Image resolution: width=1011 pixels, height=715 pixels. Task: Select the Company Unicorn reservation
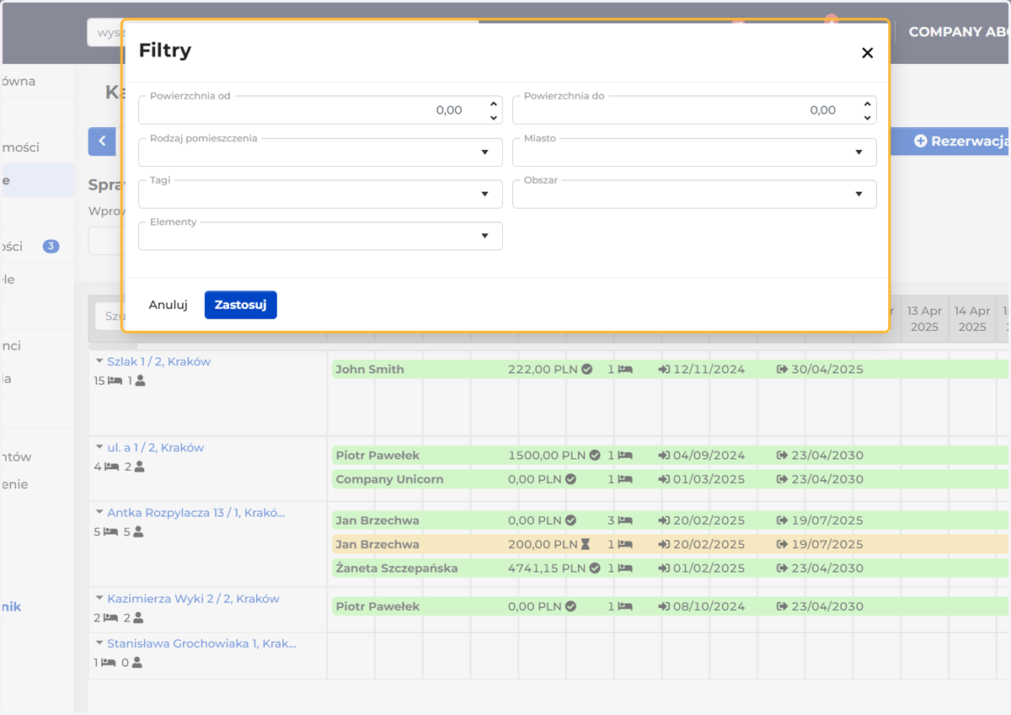tap(670, 479)
